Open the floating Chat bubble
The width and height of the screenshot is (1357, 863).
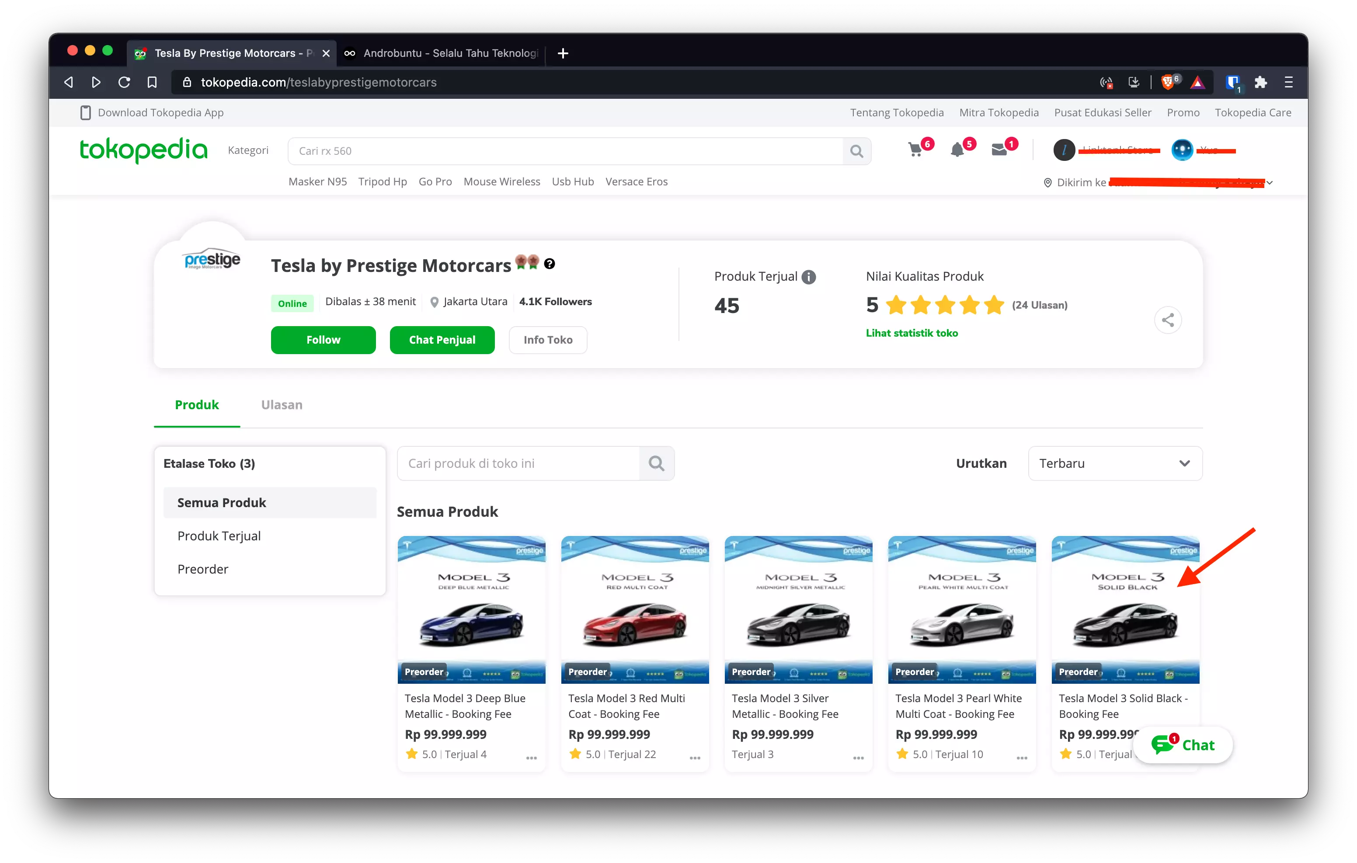tap(1184, 745)
